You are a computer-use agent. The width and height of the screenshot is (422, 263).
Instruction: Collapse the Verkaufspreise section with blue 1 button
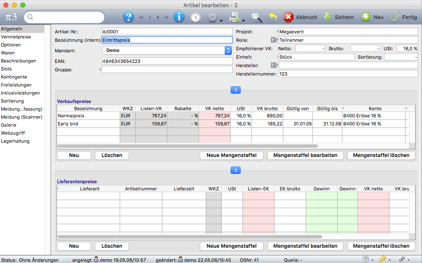236,90
